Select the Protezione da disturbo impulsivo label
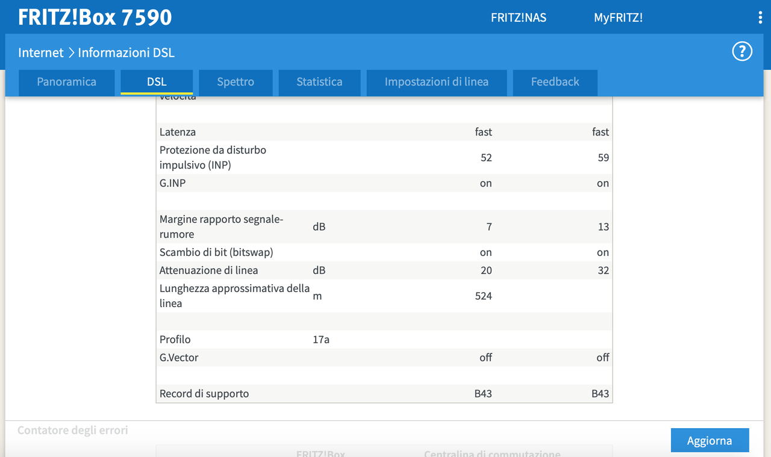The width and height of the screenshot is (771, 457). point(213,157)
